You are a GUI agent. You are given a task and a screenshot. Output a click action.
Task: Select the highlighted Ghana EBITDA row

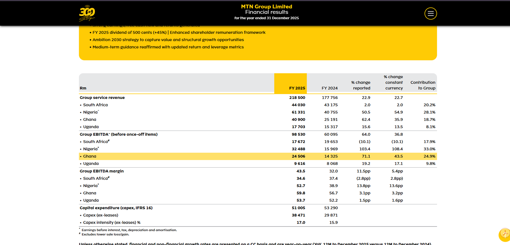tap(258, 156)
